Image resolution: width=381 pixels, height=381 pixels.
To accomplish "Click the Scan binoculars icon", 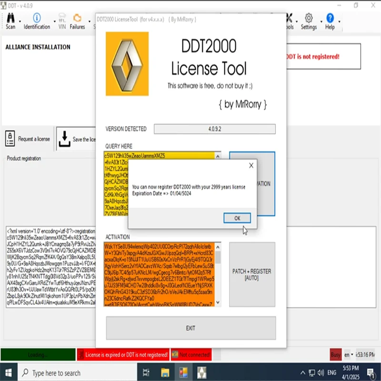I will pos(10,18).
